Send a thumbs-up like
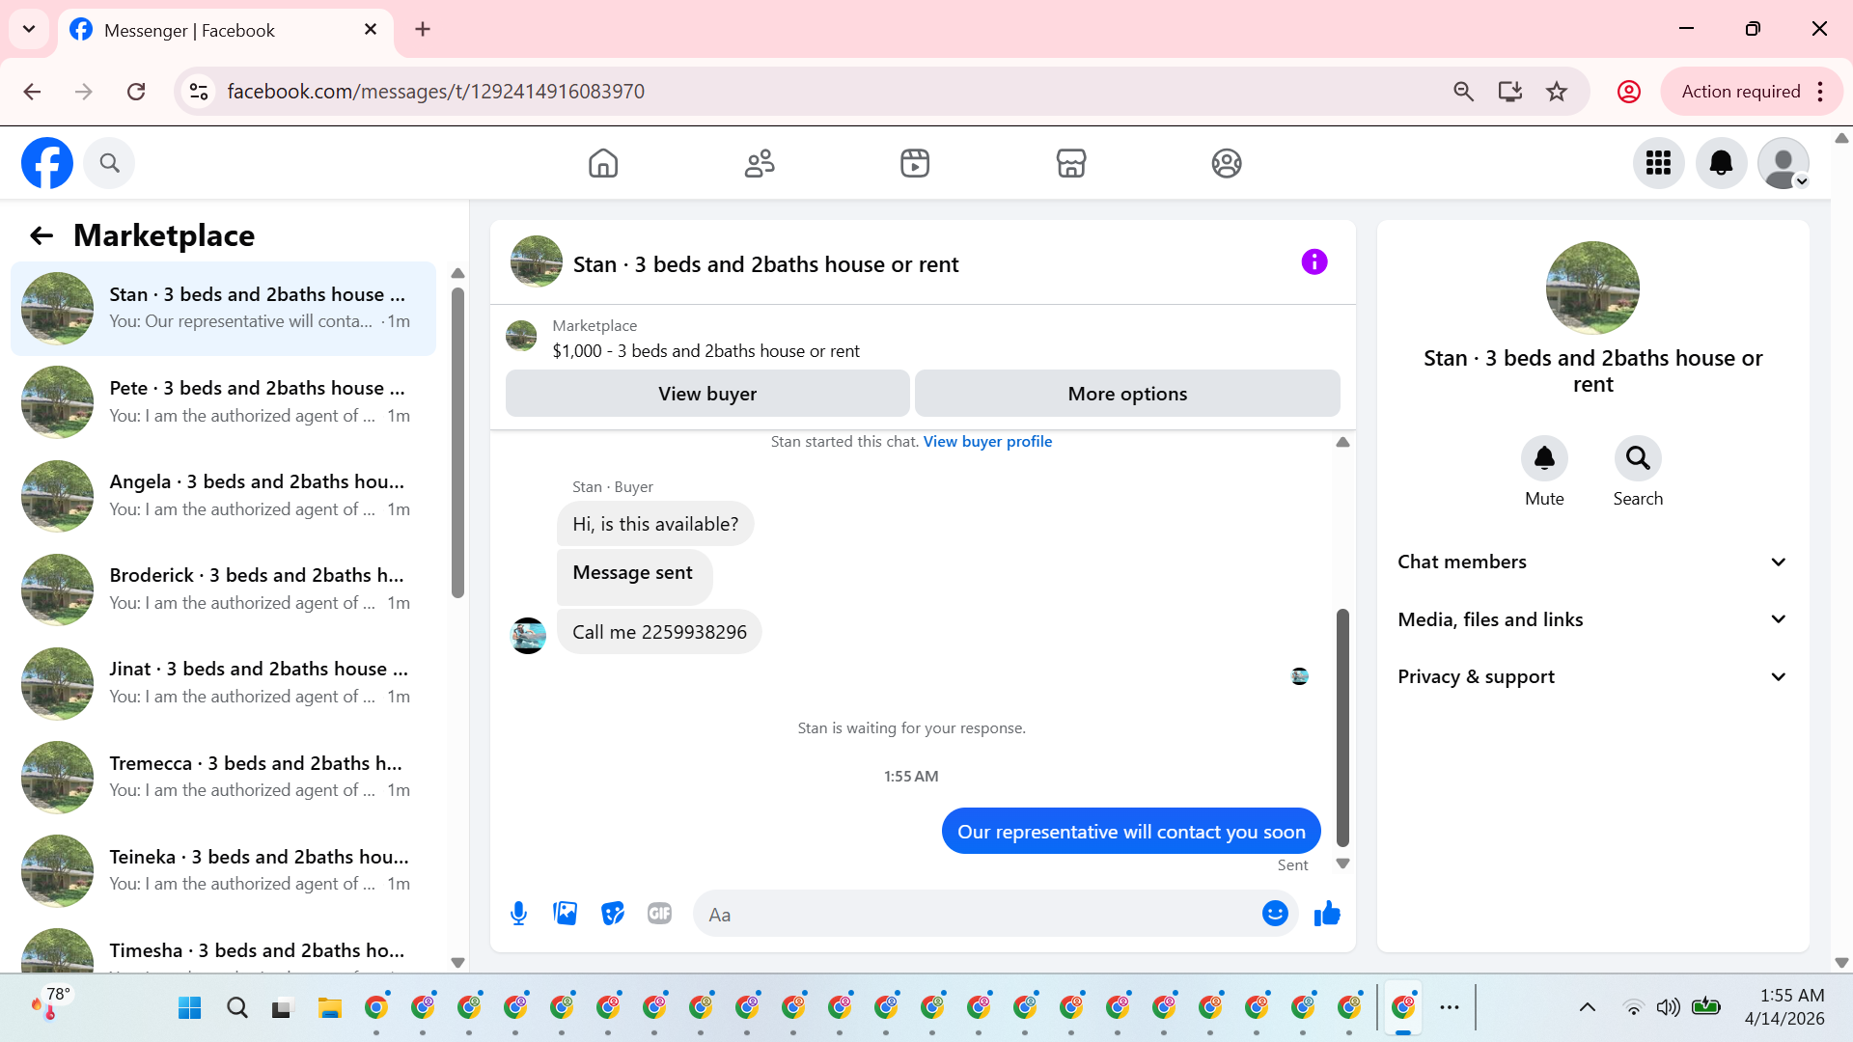The width and height of the screenshot is (1853, 1042). coord(1327,914)
